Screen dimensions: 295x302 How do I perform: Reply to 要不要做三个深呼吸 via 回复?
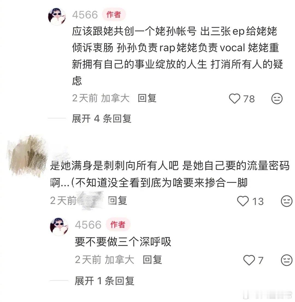tap(152, 260)
